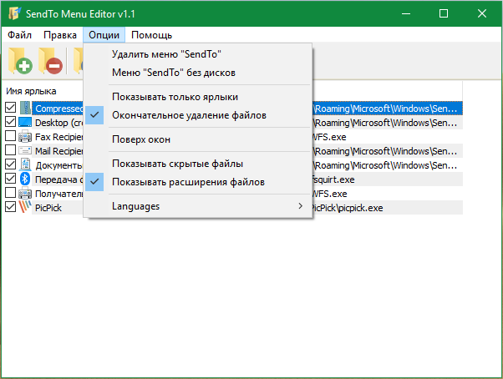The image size is (503, 379).
Task: Select the Mail Recipient row name
Action: pos(58,151)
